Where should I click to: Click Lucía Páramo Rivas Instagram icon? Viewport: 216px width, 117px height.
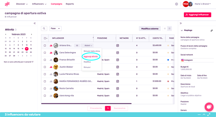pyautogui.click(x=117, y=74)
